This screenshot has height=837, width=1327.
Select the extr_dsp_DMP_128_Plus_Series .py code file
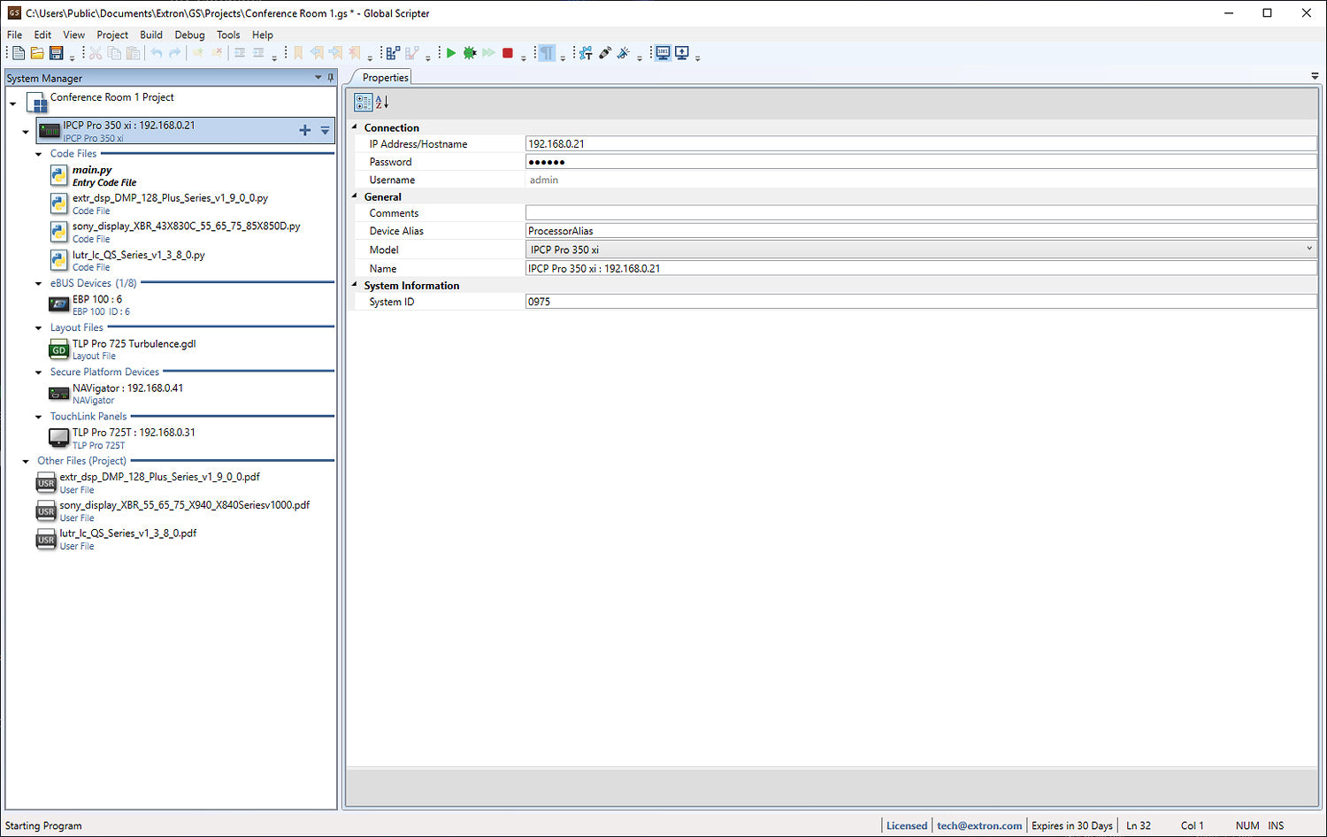(x=159, y=203)
